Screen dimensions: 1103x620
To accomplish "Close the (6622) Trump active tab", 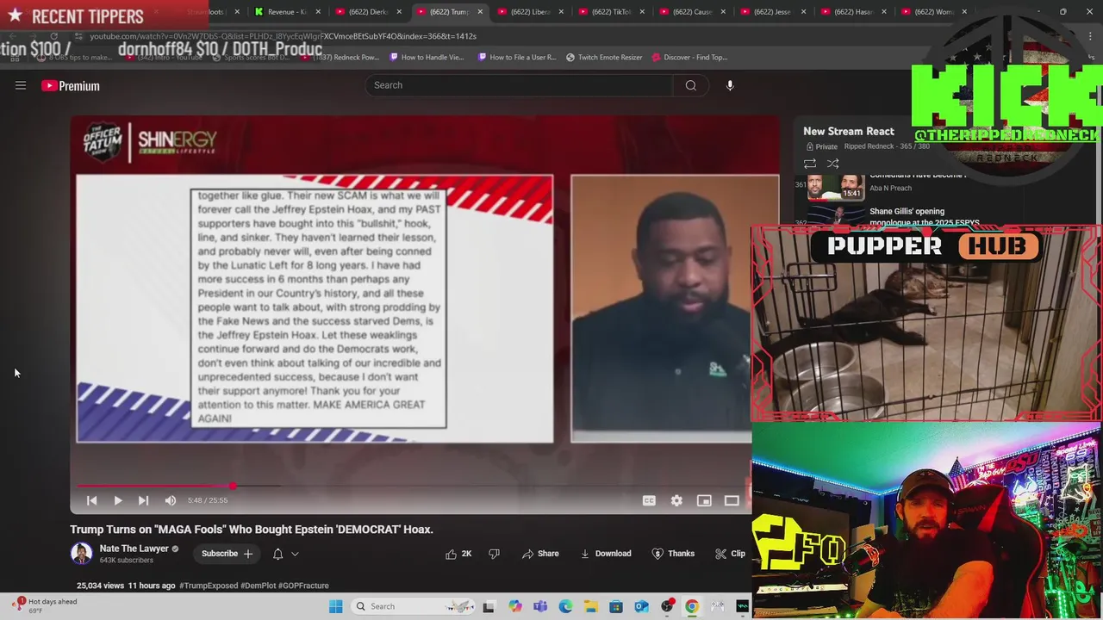I will [x=480, y=12].
